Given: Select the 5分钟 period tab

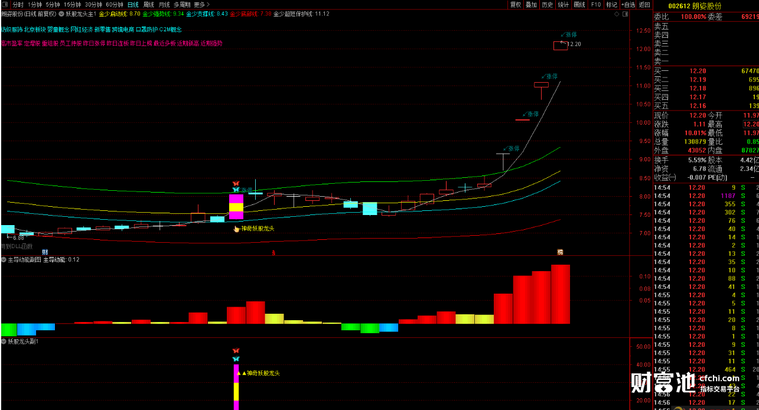Looking at the screenshot, I should pyautogui.click(x=53, y=4).
